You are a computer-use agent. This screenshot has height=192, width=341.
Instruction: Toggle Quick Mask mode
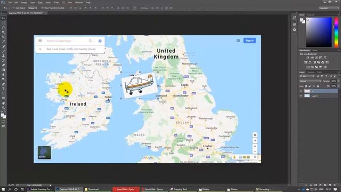[3, 122]
